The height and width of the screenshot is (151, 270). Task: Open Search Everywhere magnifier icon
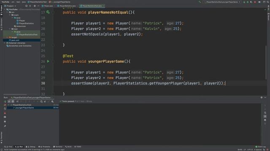[x=268, y=2]
